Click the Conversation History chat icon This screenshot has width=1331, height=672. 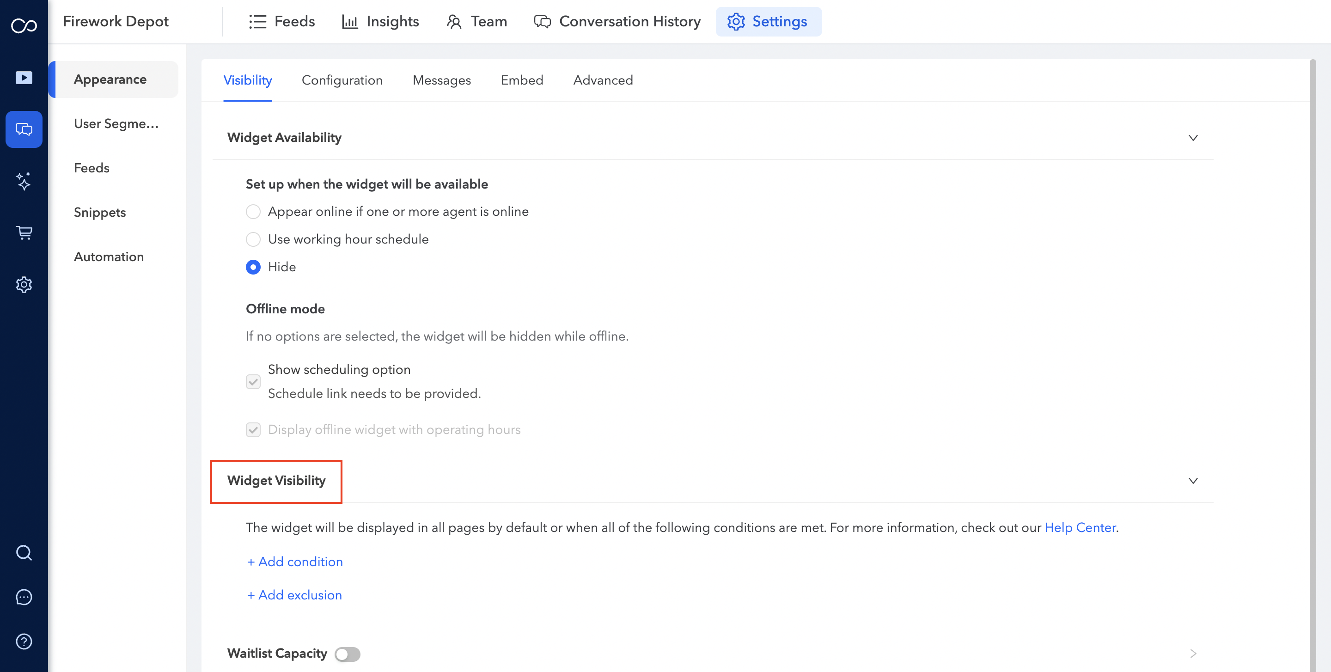(542, 22)
